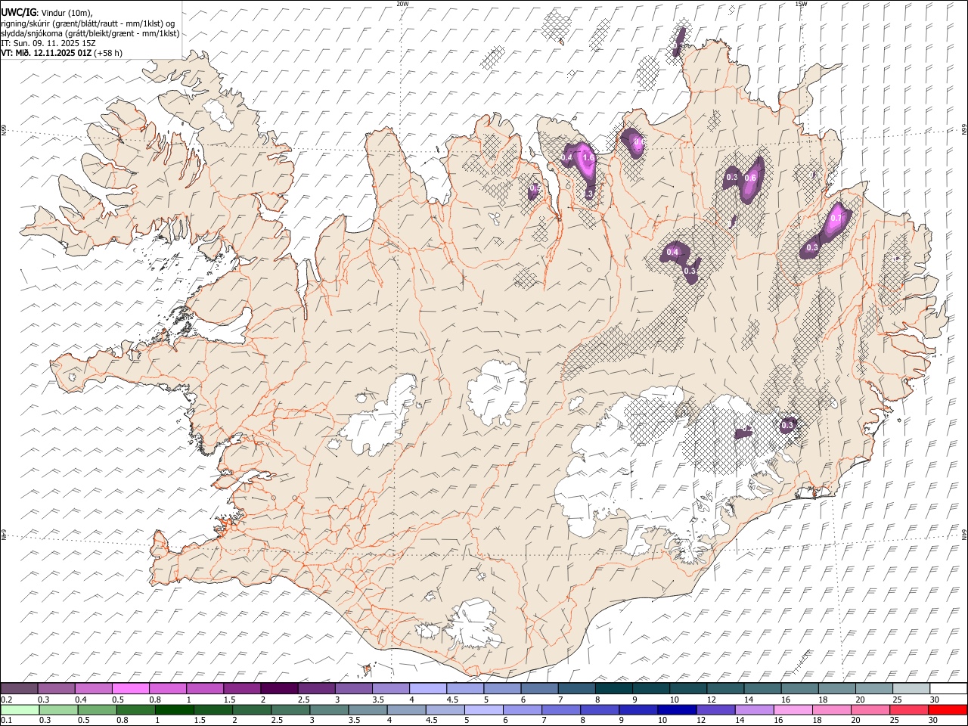Pick the medium green 0.5 rain legend swatch
The width and height of the screenshot is (968, 726).
98,709
